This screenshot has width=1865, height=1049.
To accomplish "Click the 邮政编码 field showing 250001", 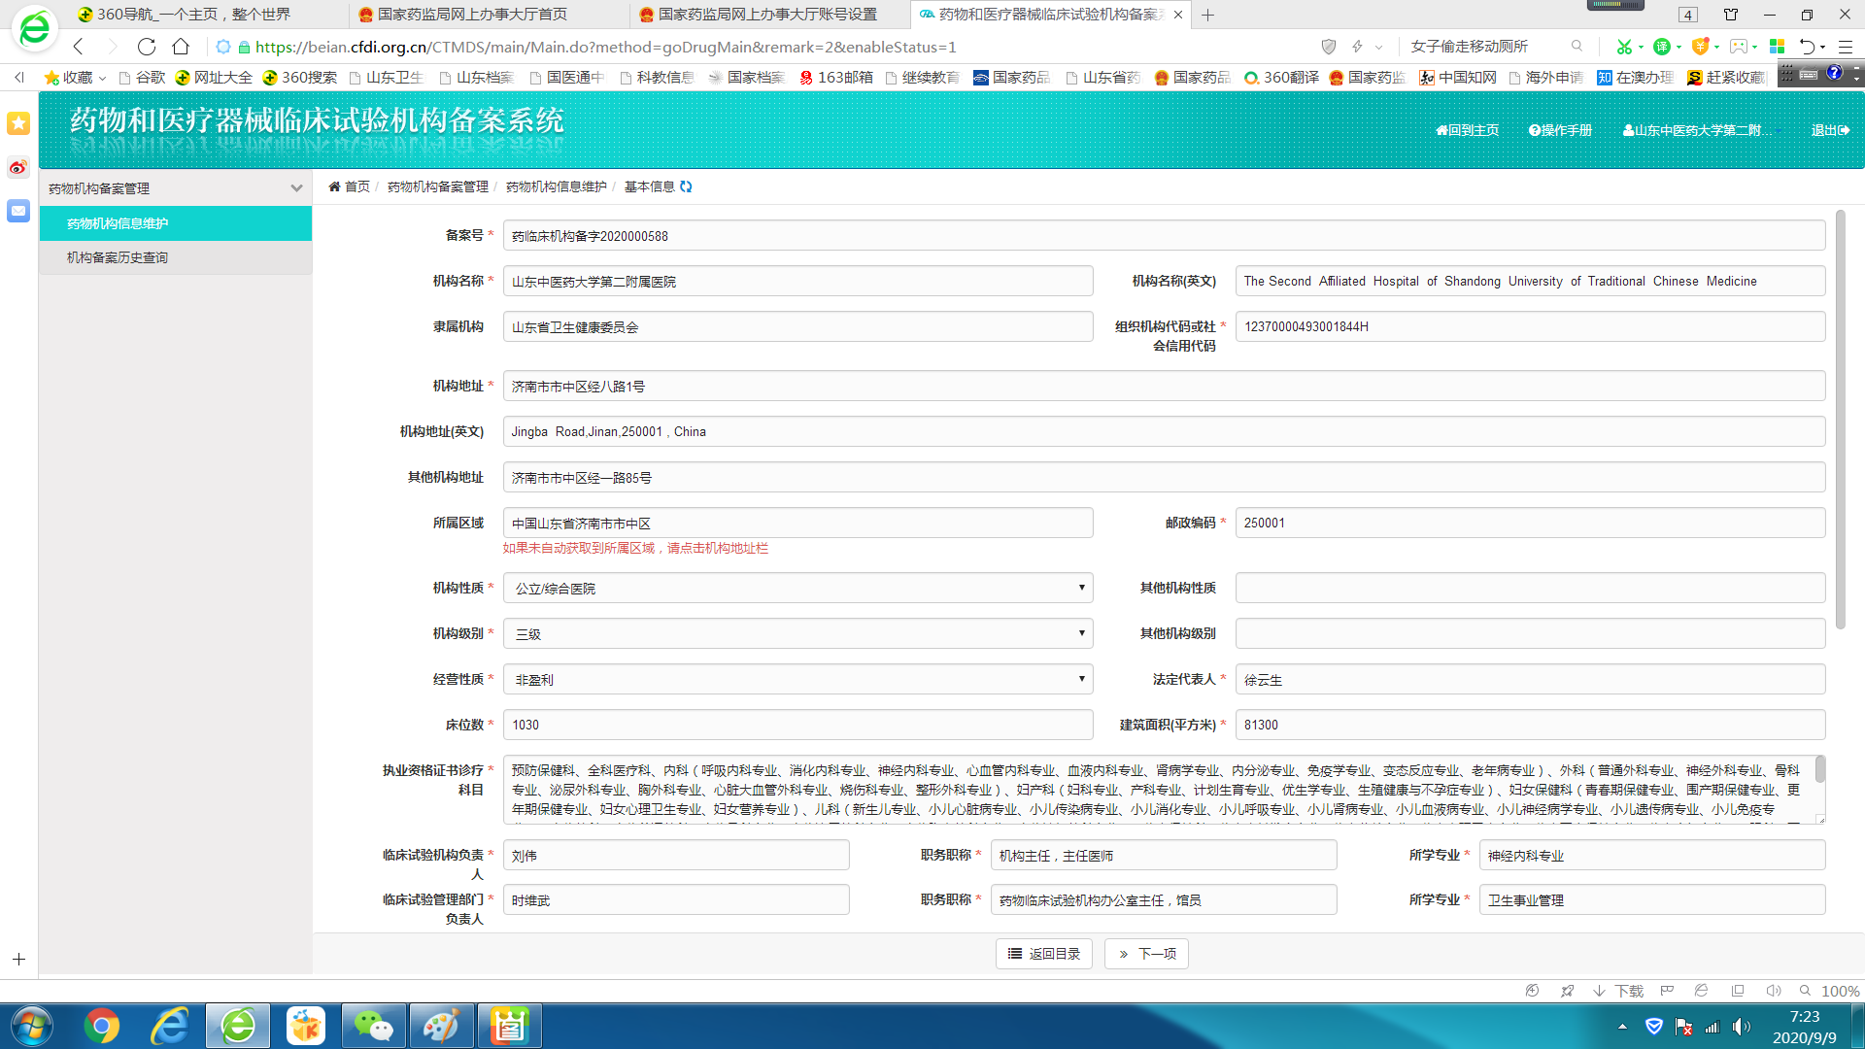I will coord(1530,523).
